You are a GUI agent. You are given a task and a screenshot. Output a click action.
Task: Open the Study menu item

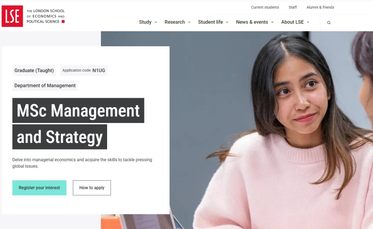click(145, 22)
